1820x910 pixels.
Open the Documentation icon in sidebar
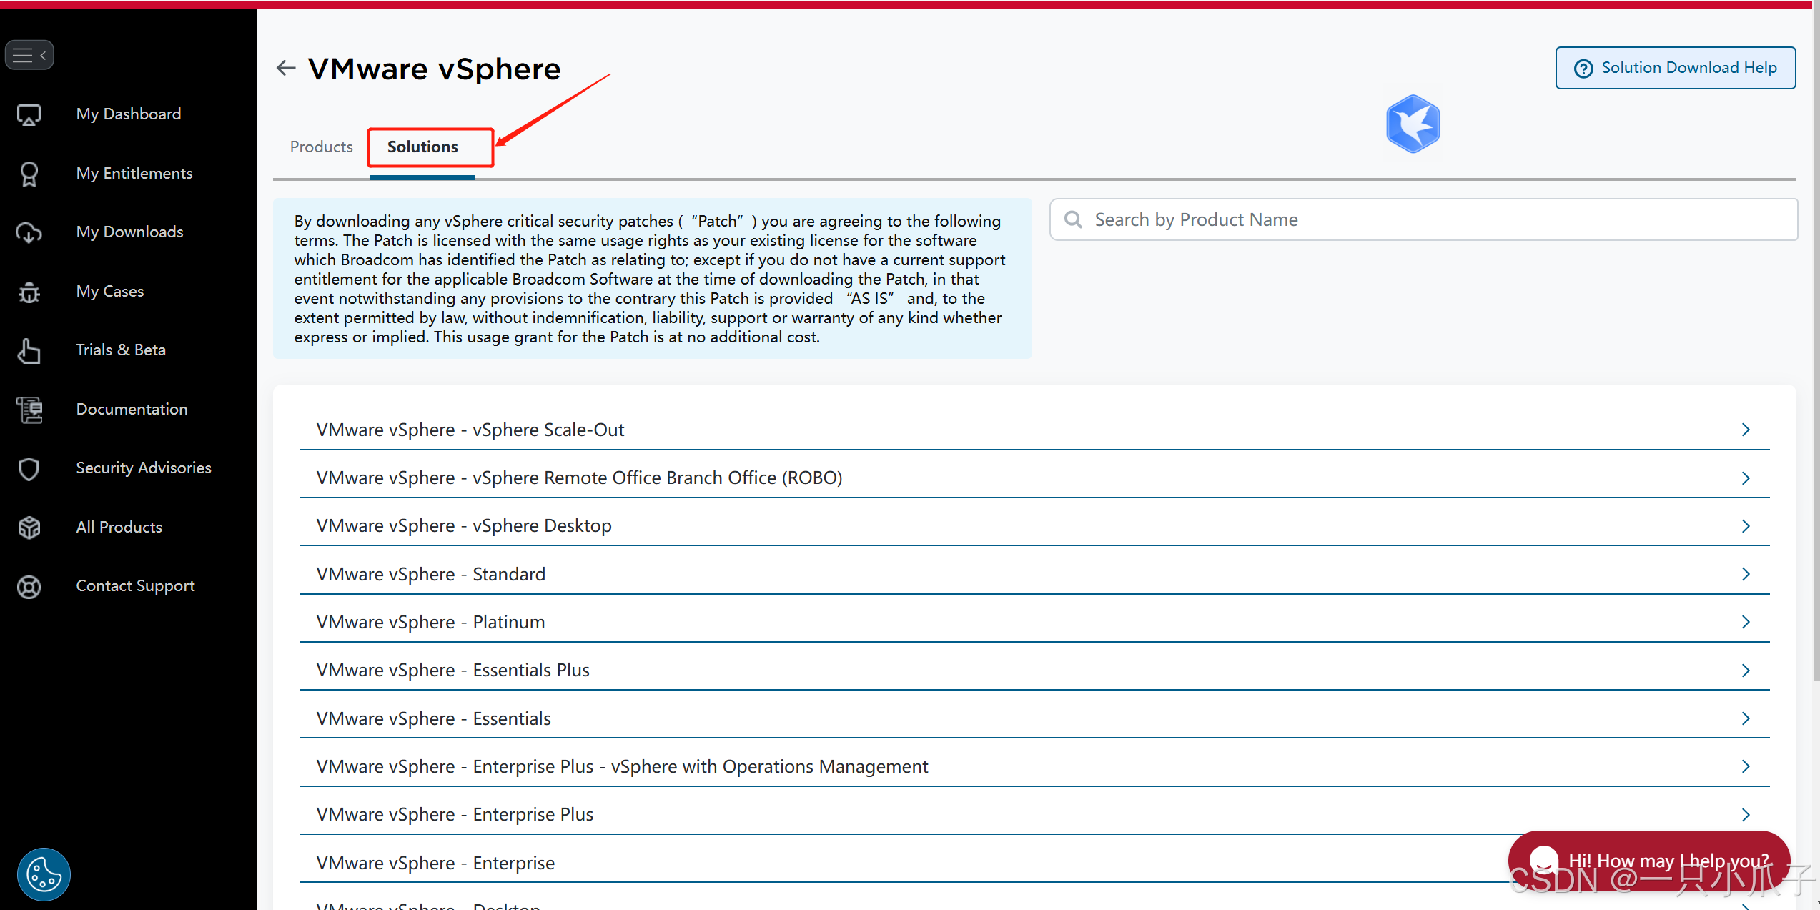[29, 410]
